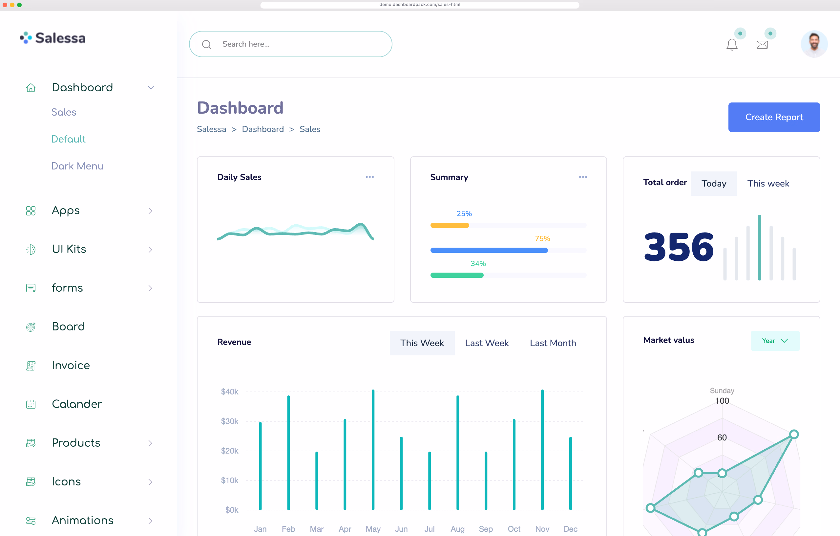Open the Year dropdown in Market valus
This screenshot has height=536, width=840.
(x=775, y=341)
